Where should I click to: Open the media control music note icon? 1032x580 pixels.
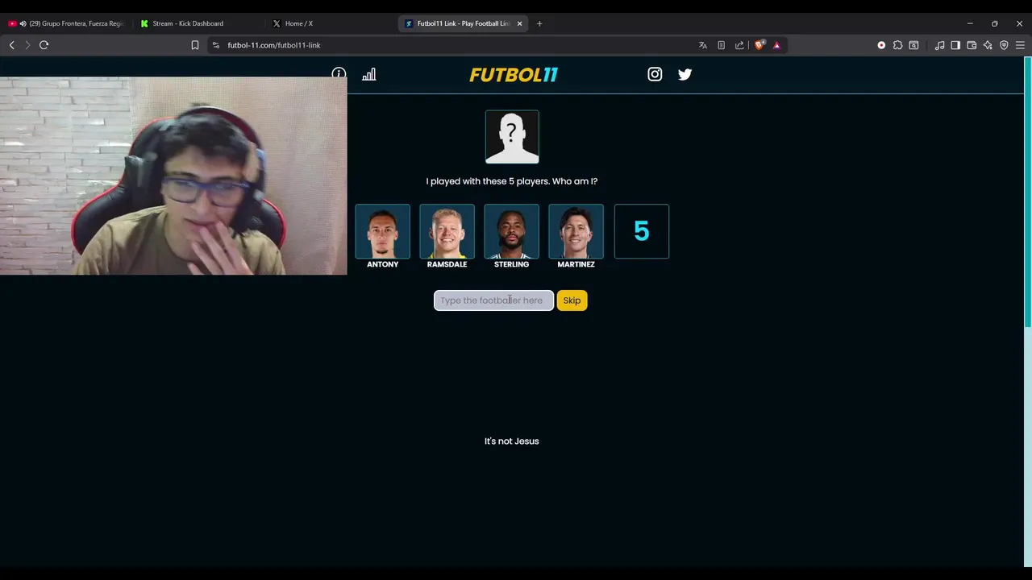pyautogui.click(x=939, y=45)
